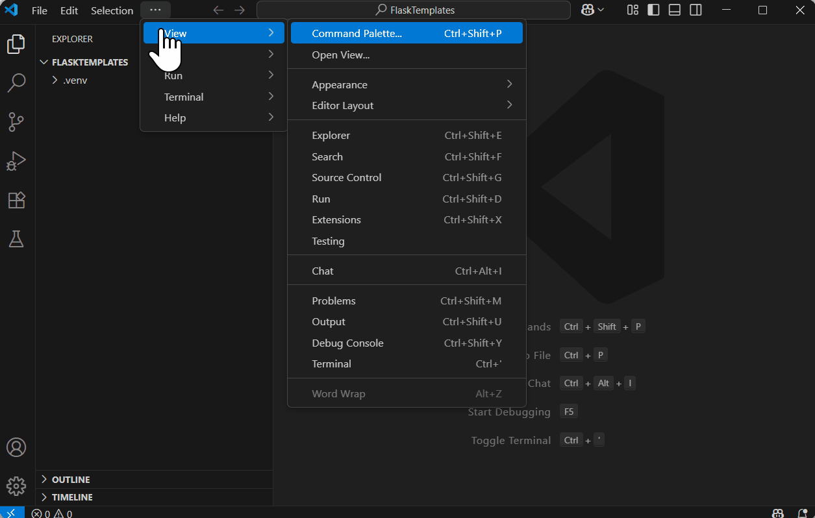Select Chat menu item

pyautogui.click(x=407, y=271)
